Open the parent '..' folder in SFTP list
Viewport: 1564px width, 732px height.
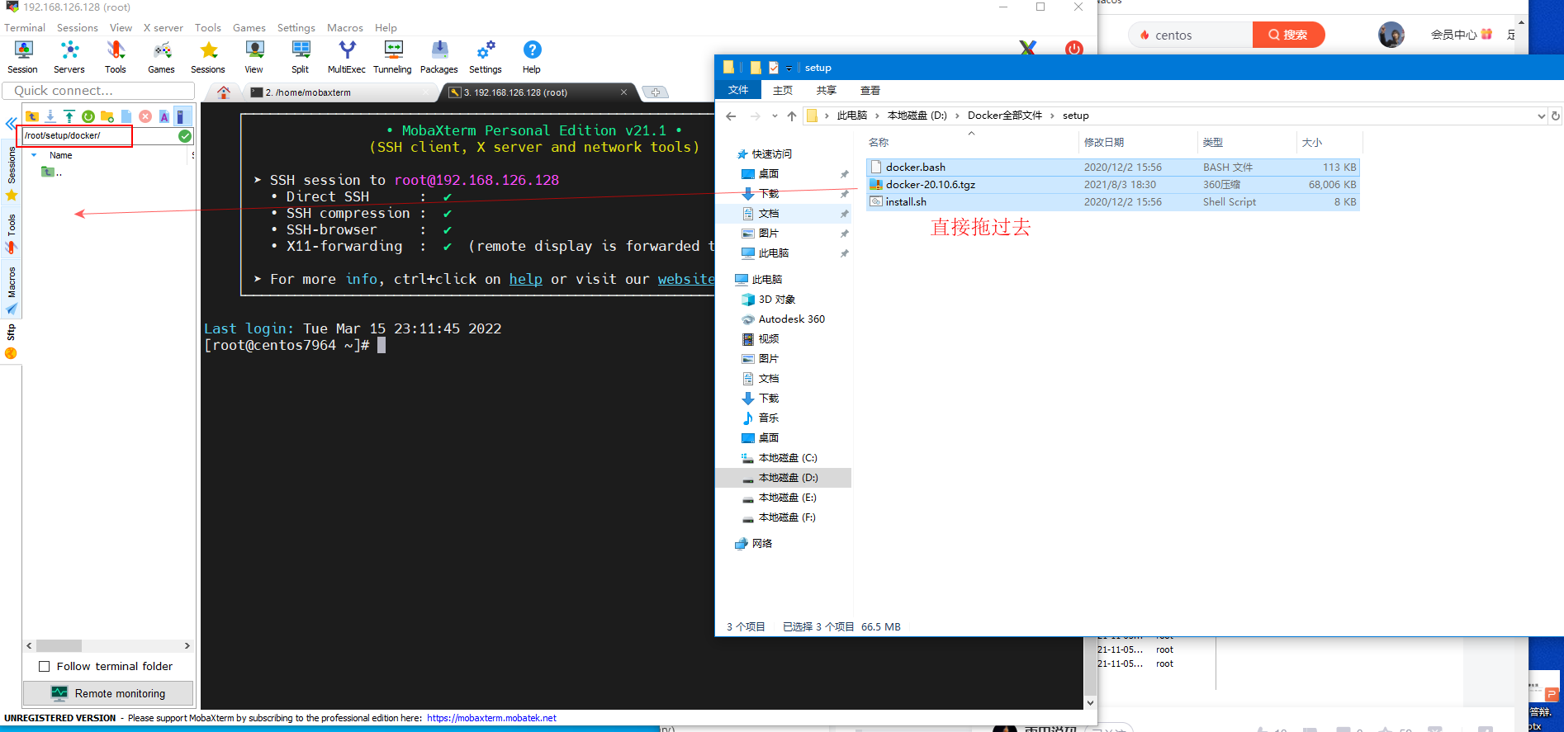(52, 172)
